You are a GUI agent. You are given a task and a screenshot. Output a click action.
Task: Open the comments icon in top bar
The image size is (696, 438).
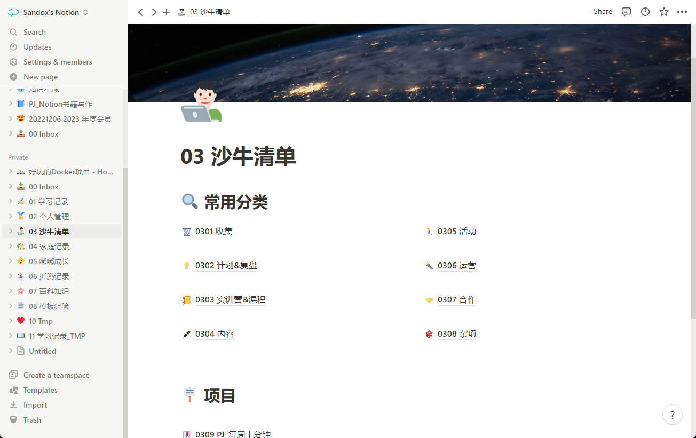coord(627,12)
